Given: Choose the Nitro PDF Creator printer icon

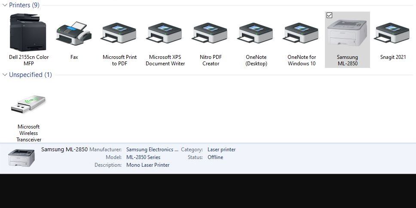Looking at the screenshot, I should (x=211, y=33).
